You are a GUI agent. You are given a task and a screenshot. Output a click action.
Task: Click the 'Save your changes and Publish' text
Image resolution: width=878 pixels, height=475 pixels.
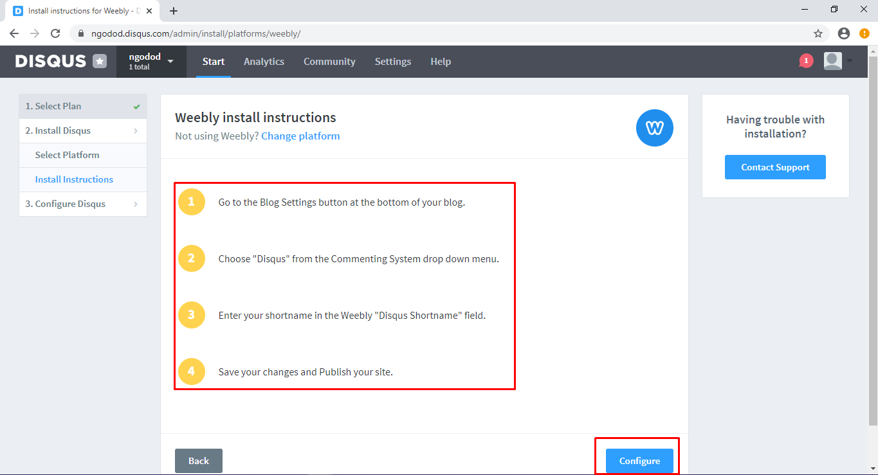pyautogui.click(x=306, y=372)
